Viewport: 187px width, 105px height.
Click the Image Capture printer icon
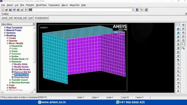point(18,10)
